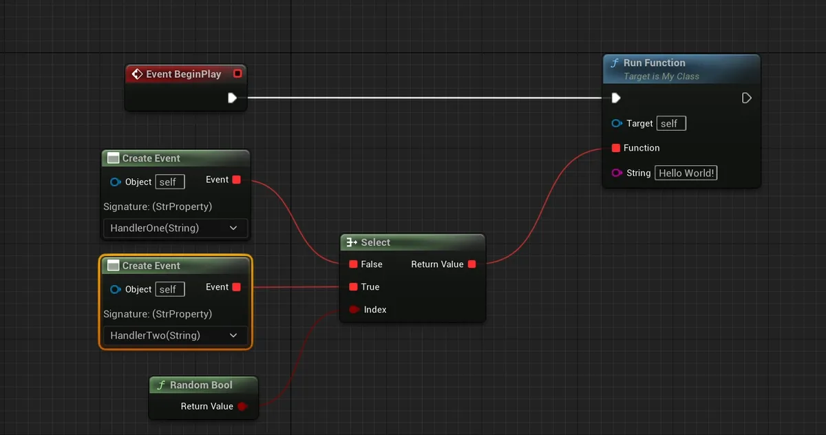
Task: Click the Hello World! string input field
Action: (x=686, y=173)
